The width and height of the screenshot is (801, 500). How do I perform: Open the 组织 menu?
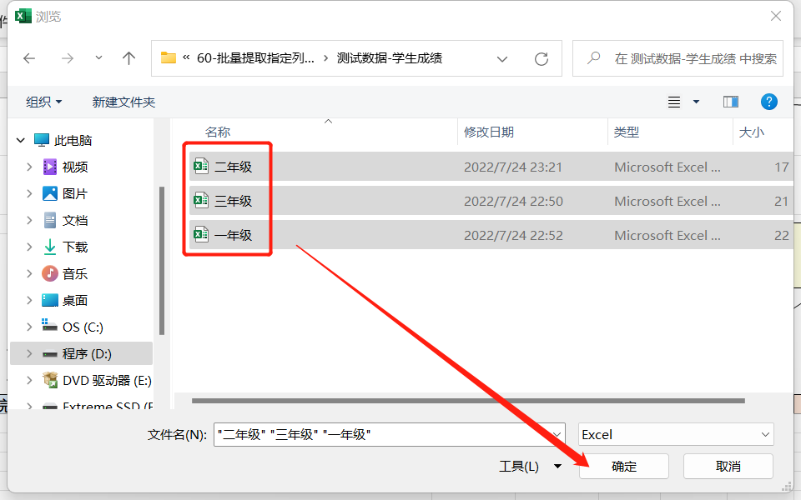coord(44,102)
